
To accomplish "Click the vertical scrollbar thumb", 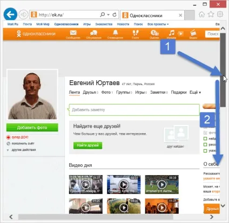I will point(223,70).
